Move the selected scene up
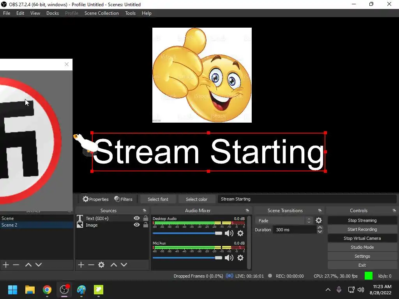The width and height of the screenshot is (399, 299). coord(28,265)
